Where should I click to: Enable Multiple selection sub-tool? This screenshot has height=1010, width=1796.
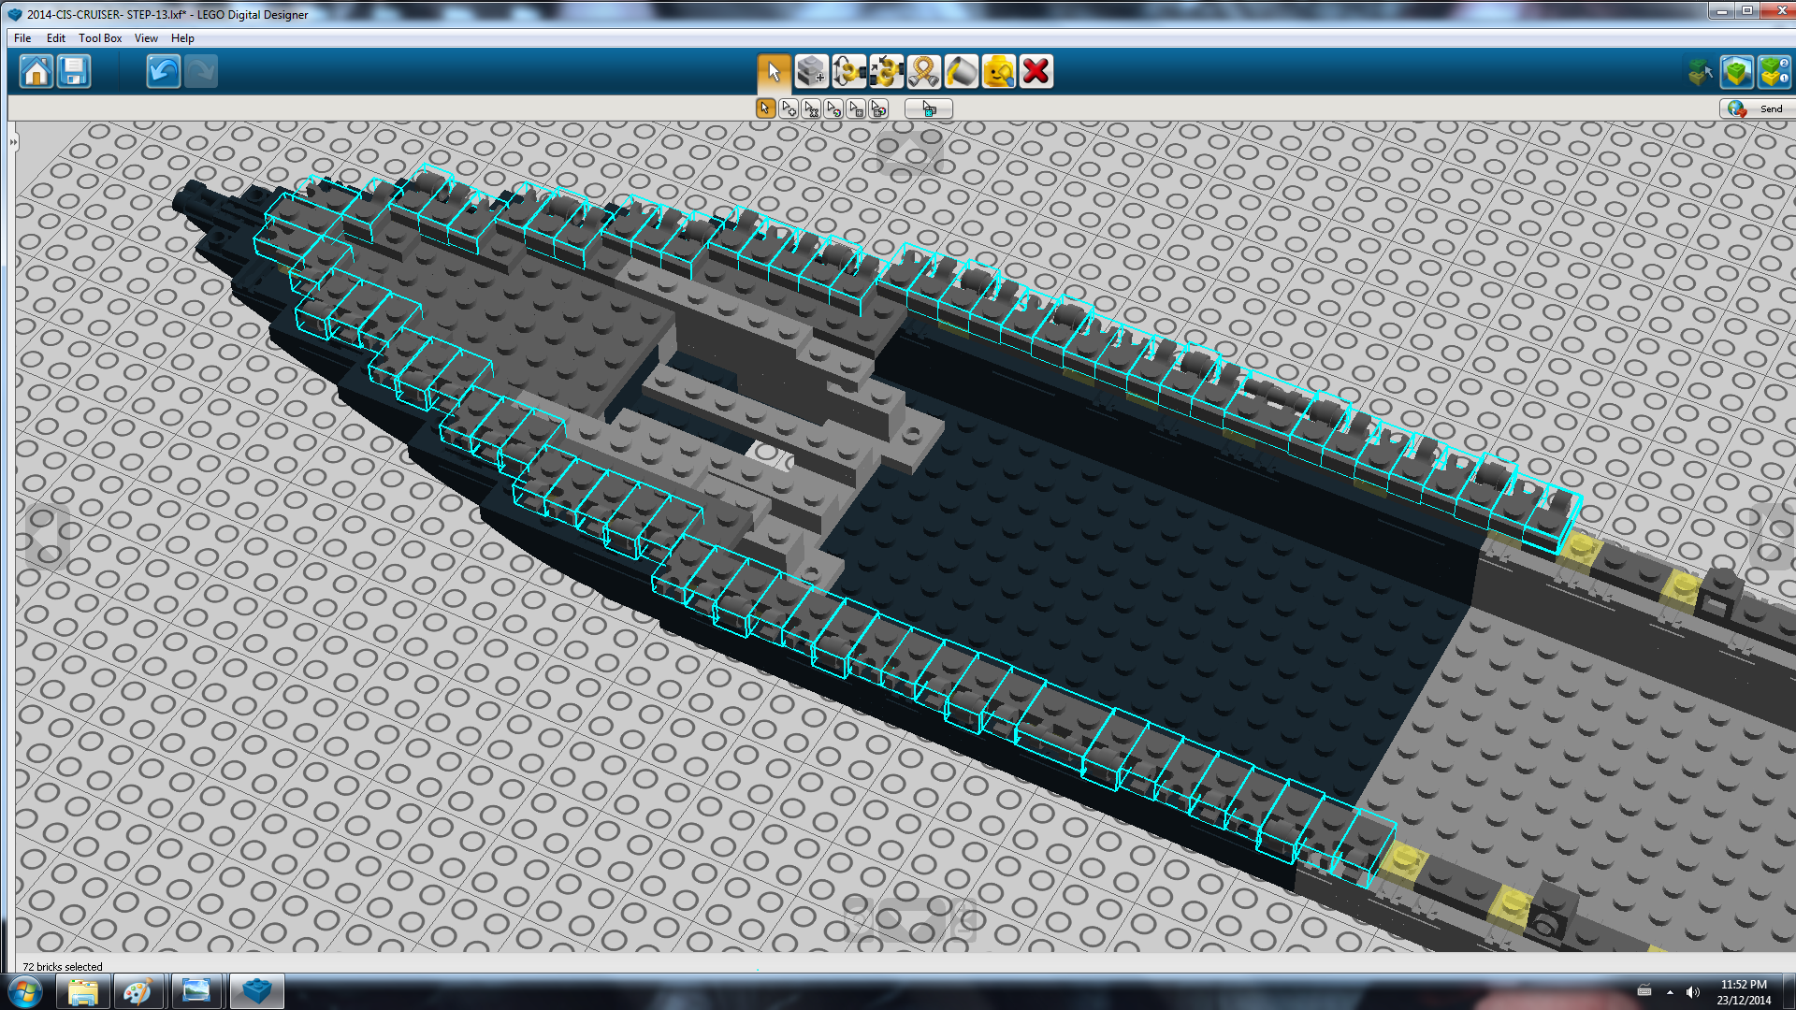tap(789, 109)
